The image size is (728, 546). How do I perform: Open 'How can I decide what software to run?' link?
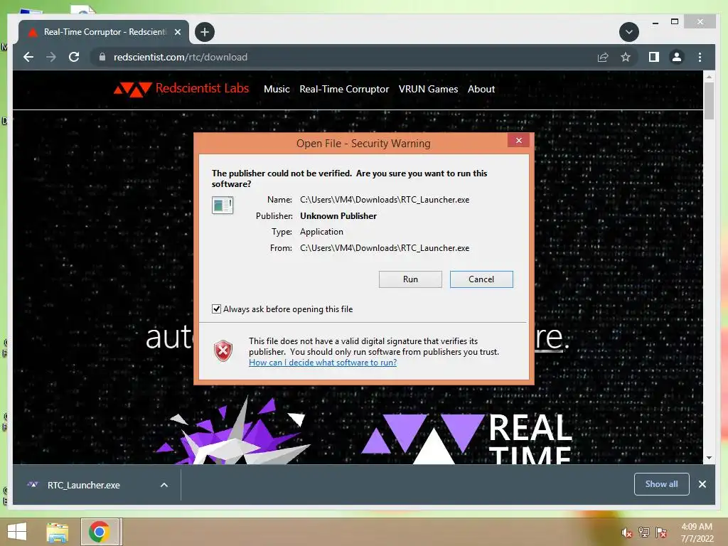point(323,363)
